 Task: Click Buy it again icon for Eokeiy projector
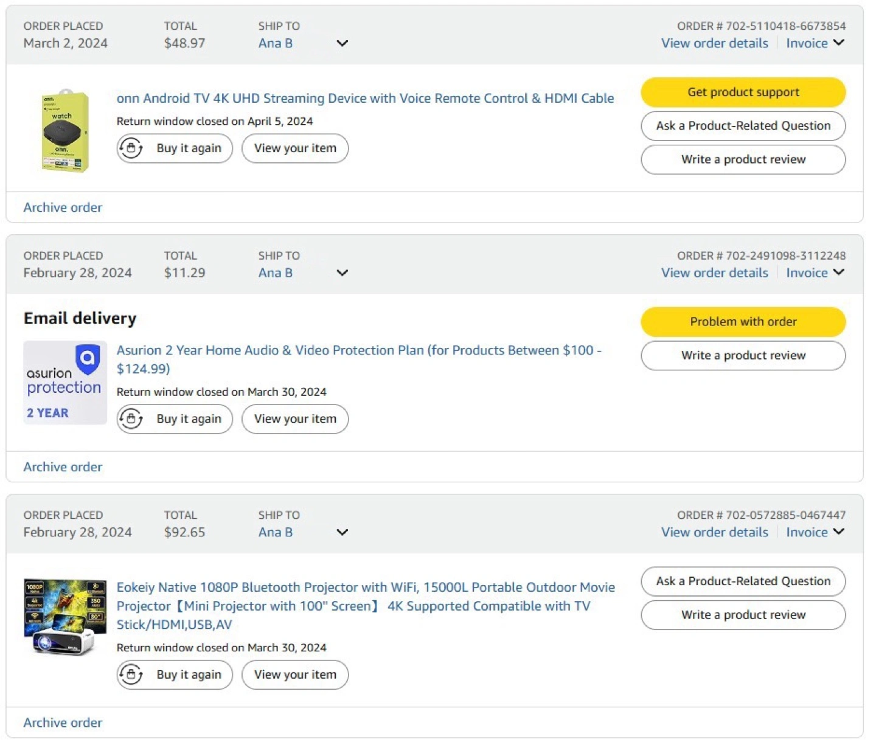(x=131, y=674)
